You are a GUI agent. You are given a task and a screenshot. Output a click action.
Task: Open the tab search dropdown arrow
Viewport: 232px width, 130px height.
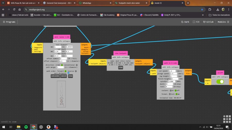[3, 3]
